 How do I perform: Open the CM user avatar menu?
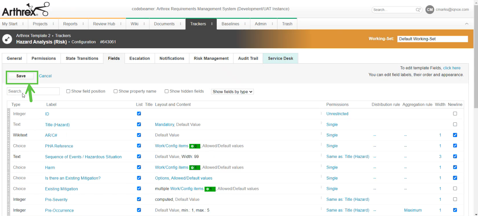click(429, 9)
